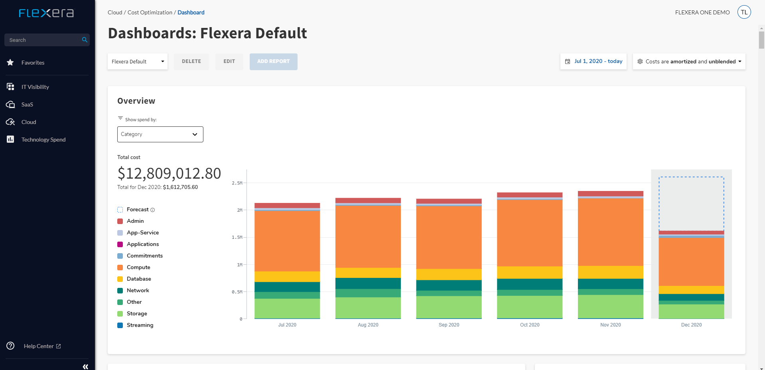Screen dimensions: 765x370
Task: Open Help Center question mark icon
Action: 10,346
